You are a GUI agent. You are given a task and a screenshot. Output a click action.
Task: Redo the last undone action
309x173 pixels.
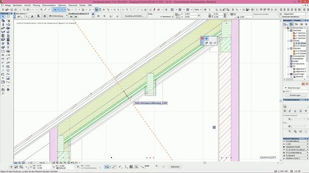pyautogui.click(x=37, y=10)
